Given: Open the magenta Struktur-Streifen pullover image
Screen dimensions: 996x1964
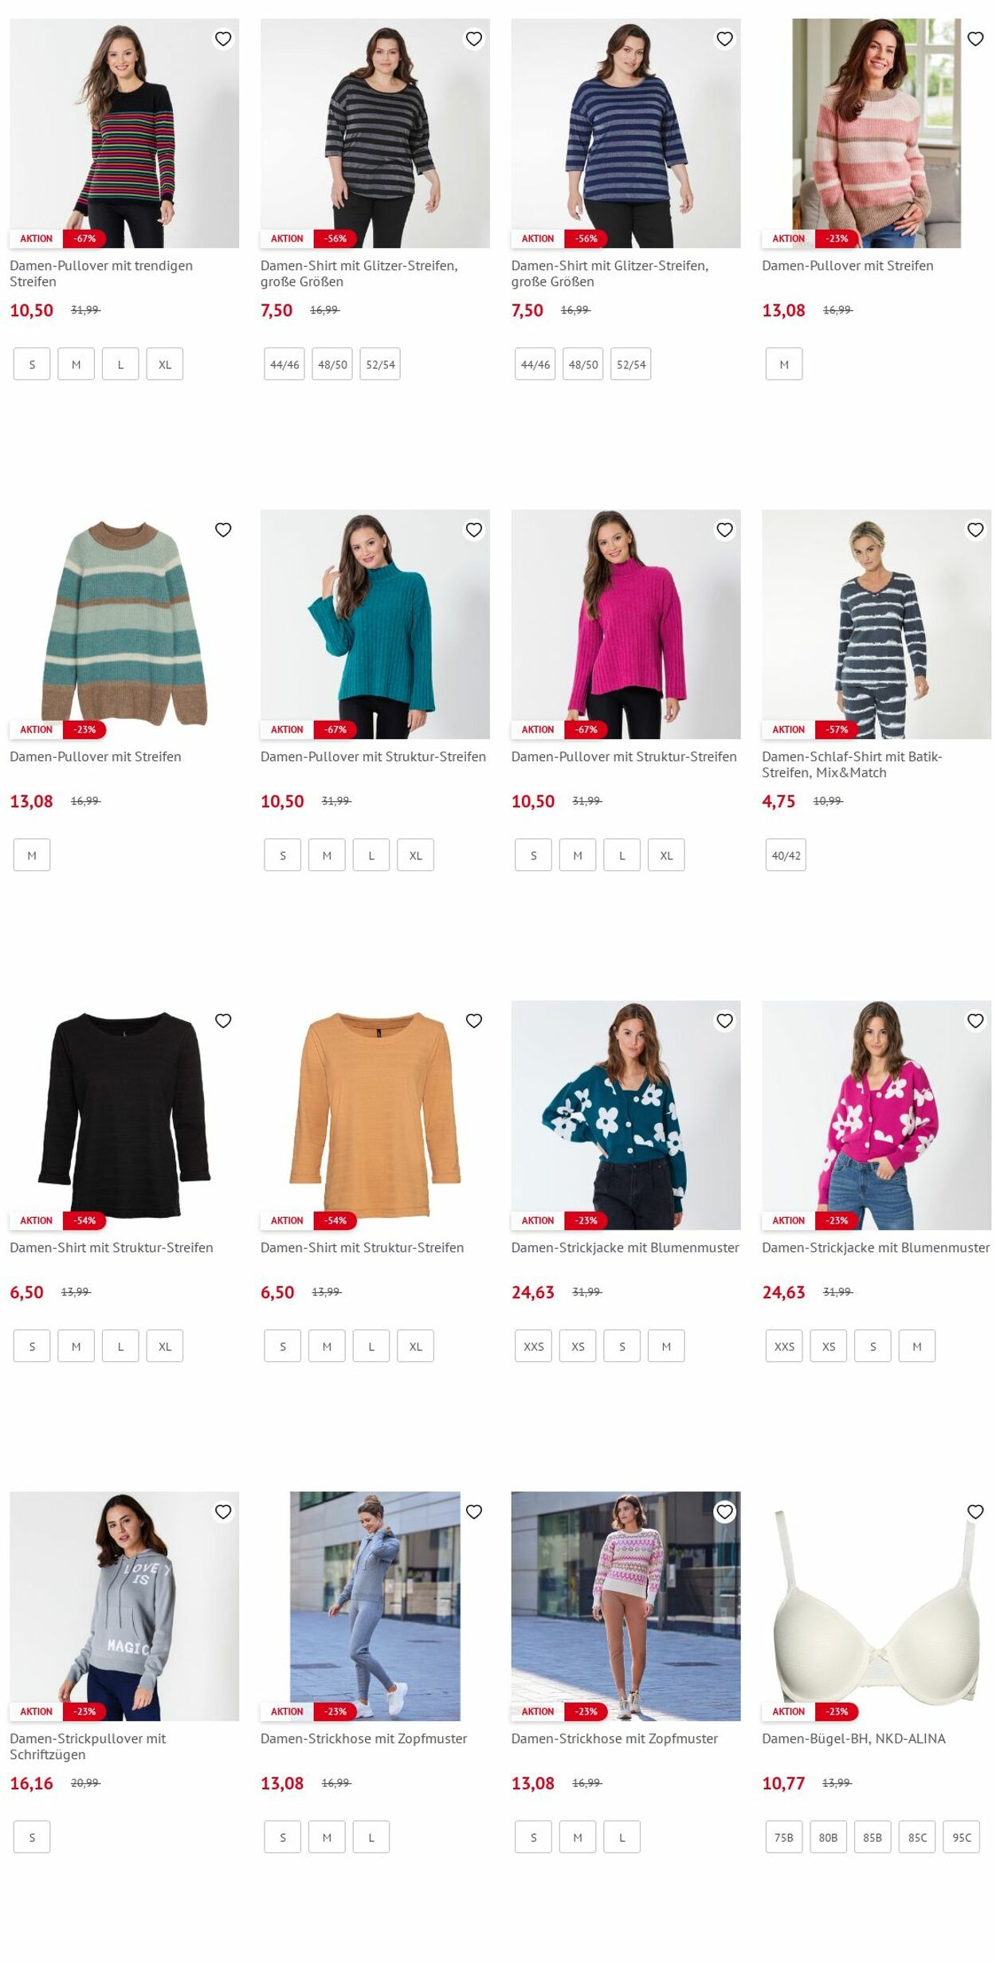Looking at the screenshot, I should point(625,624).
